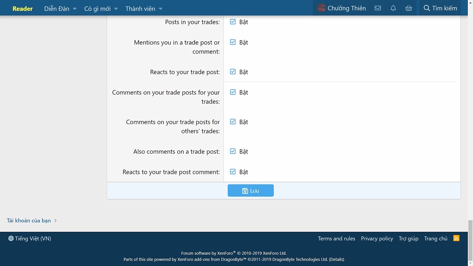Open the alerts bell icon
This screenshot has height=266, width=473.
point(393,8)
